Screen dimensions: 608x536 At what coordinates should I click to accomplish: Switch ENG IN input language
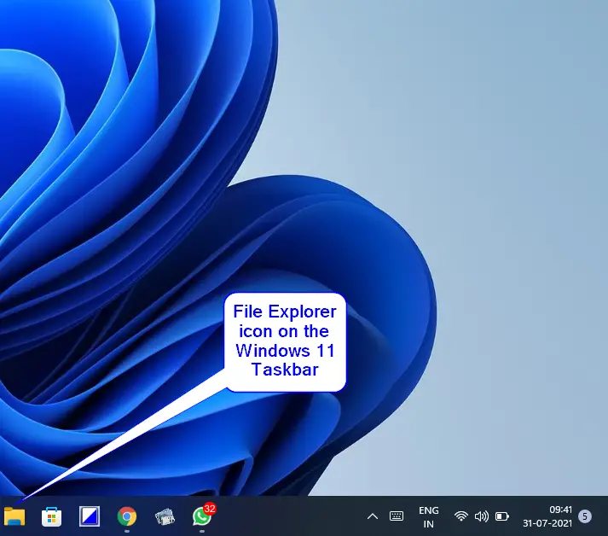click(x=428, y=517)
